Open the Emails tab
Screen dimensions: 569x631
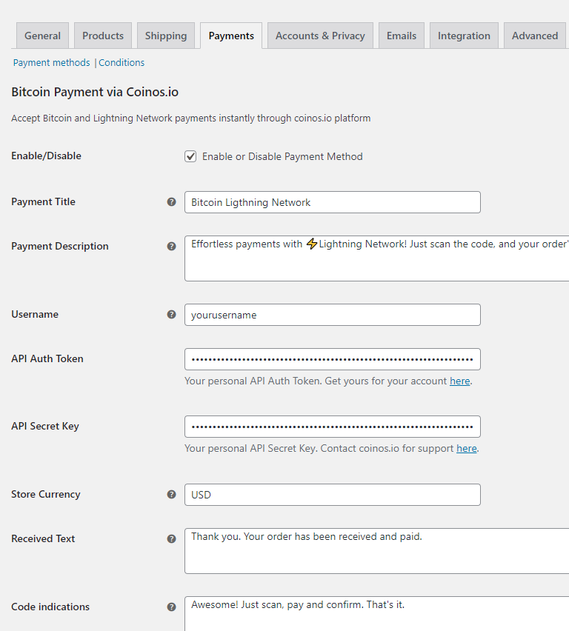(x=402, y=36)
